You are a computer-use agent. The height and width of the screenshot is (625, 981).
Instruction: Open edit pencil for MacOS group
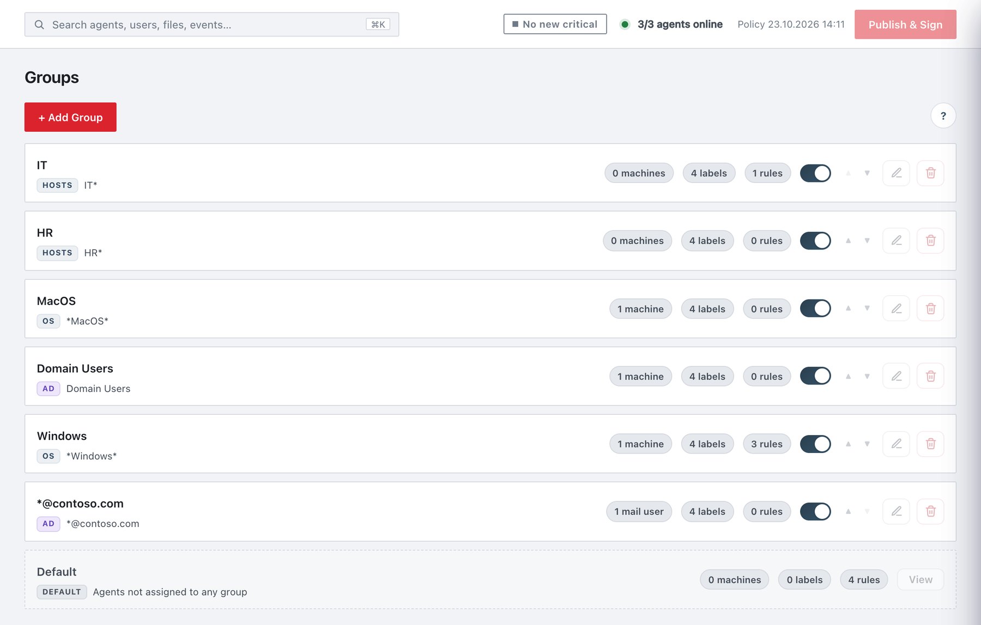896,309
